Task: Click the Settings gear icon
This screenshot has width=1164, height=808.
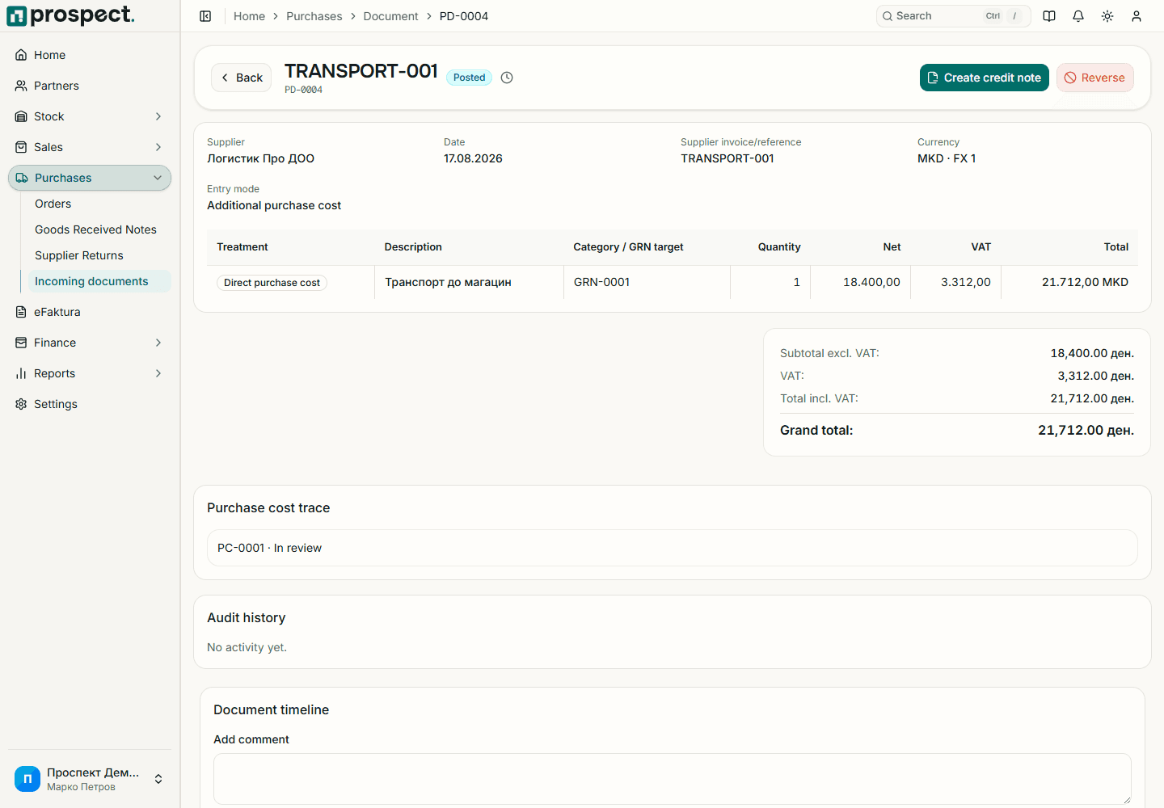Action: [x=21, y=404]
